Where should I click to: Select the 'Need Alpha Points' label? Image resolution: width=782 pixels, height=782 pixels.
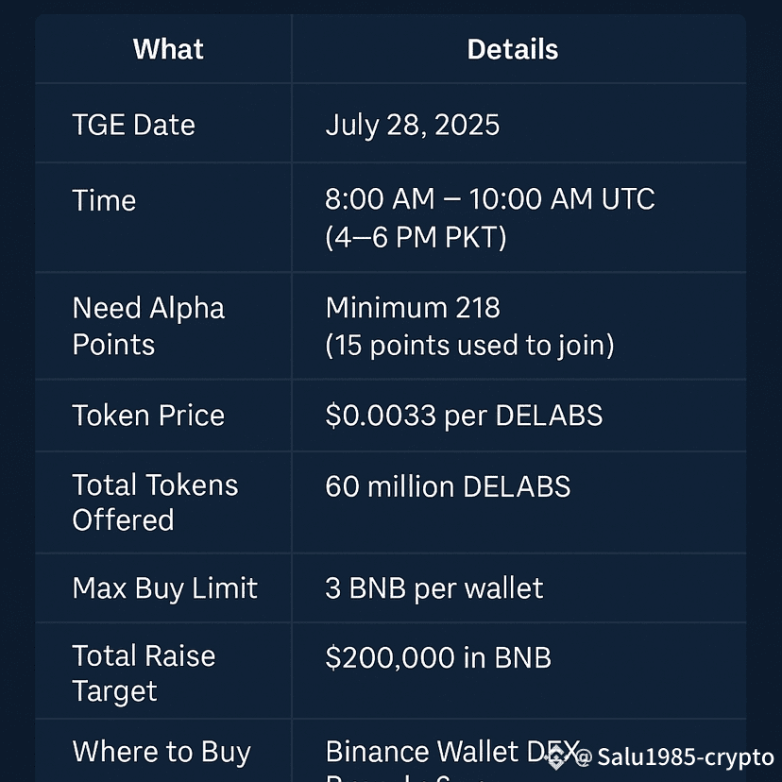point(148,326)
